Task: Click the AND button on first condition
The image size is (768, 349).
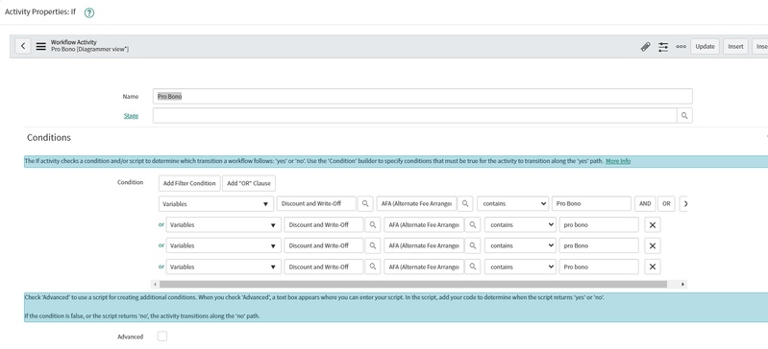Action: pos(645,204)
